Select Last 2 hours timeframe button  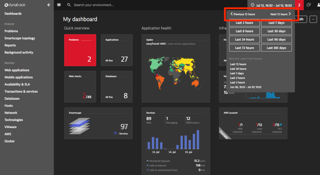click(244, 22)
